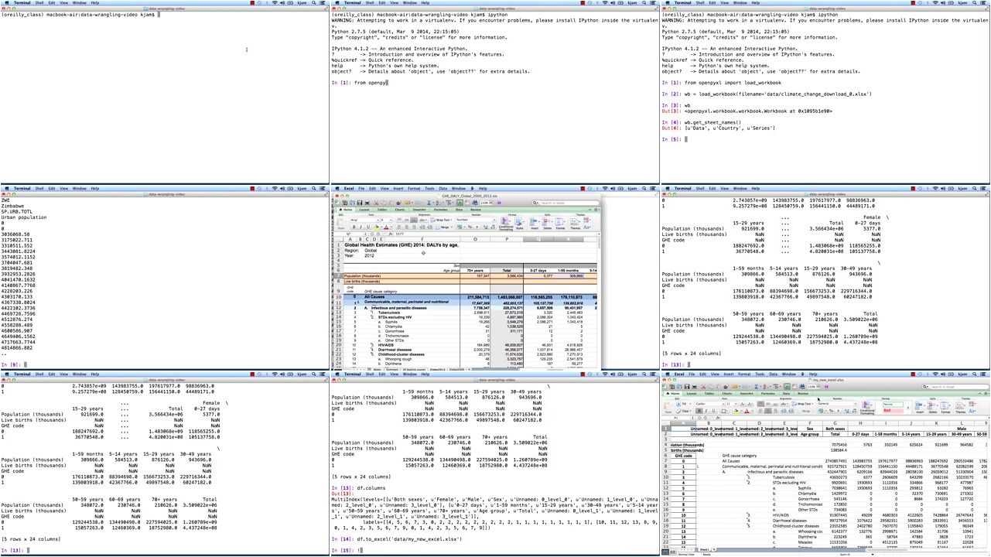991x557 pixels.
Task: Click Conditional Formatting in GHE_DALY_Global window
Action: point(506,224)
